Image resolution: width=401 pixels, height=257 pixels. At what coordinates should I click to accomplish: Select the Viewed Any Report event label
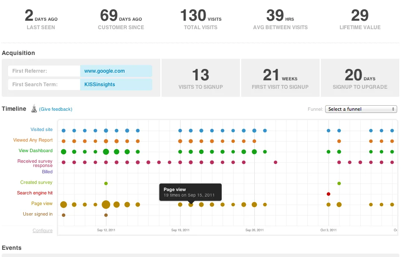[33, 140]
